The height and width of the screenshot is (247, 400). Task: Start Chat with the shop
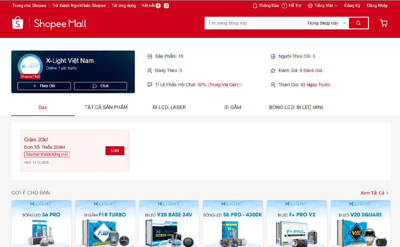click(100, 86)
